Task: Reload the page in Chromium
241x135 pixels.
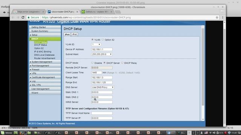Action: (23, 18)
